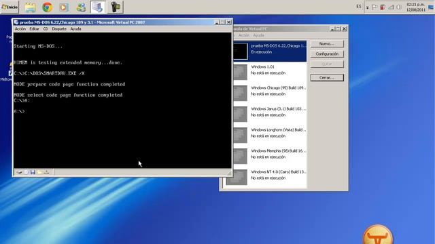435x244 pixels.
Task: Open the Action Center flag icon
Action: (x=375, y=7)
